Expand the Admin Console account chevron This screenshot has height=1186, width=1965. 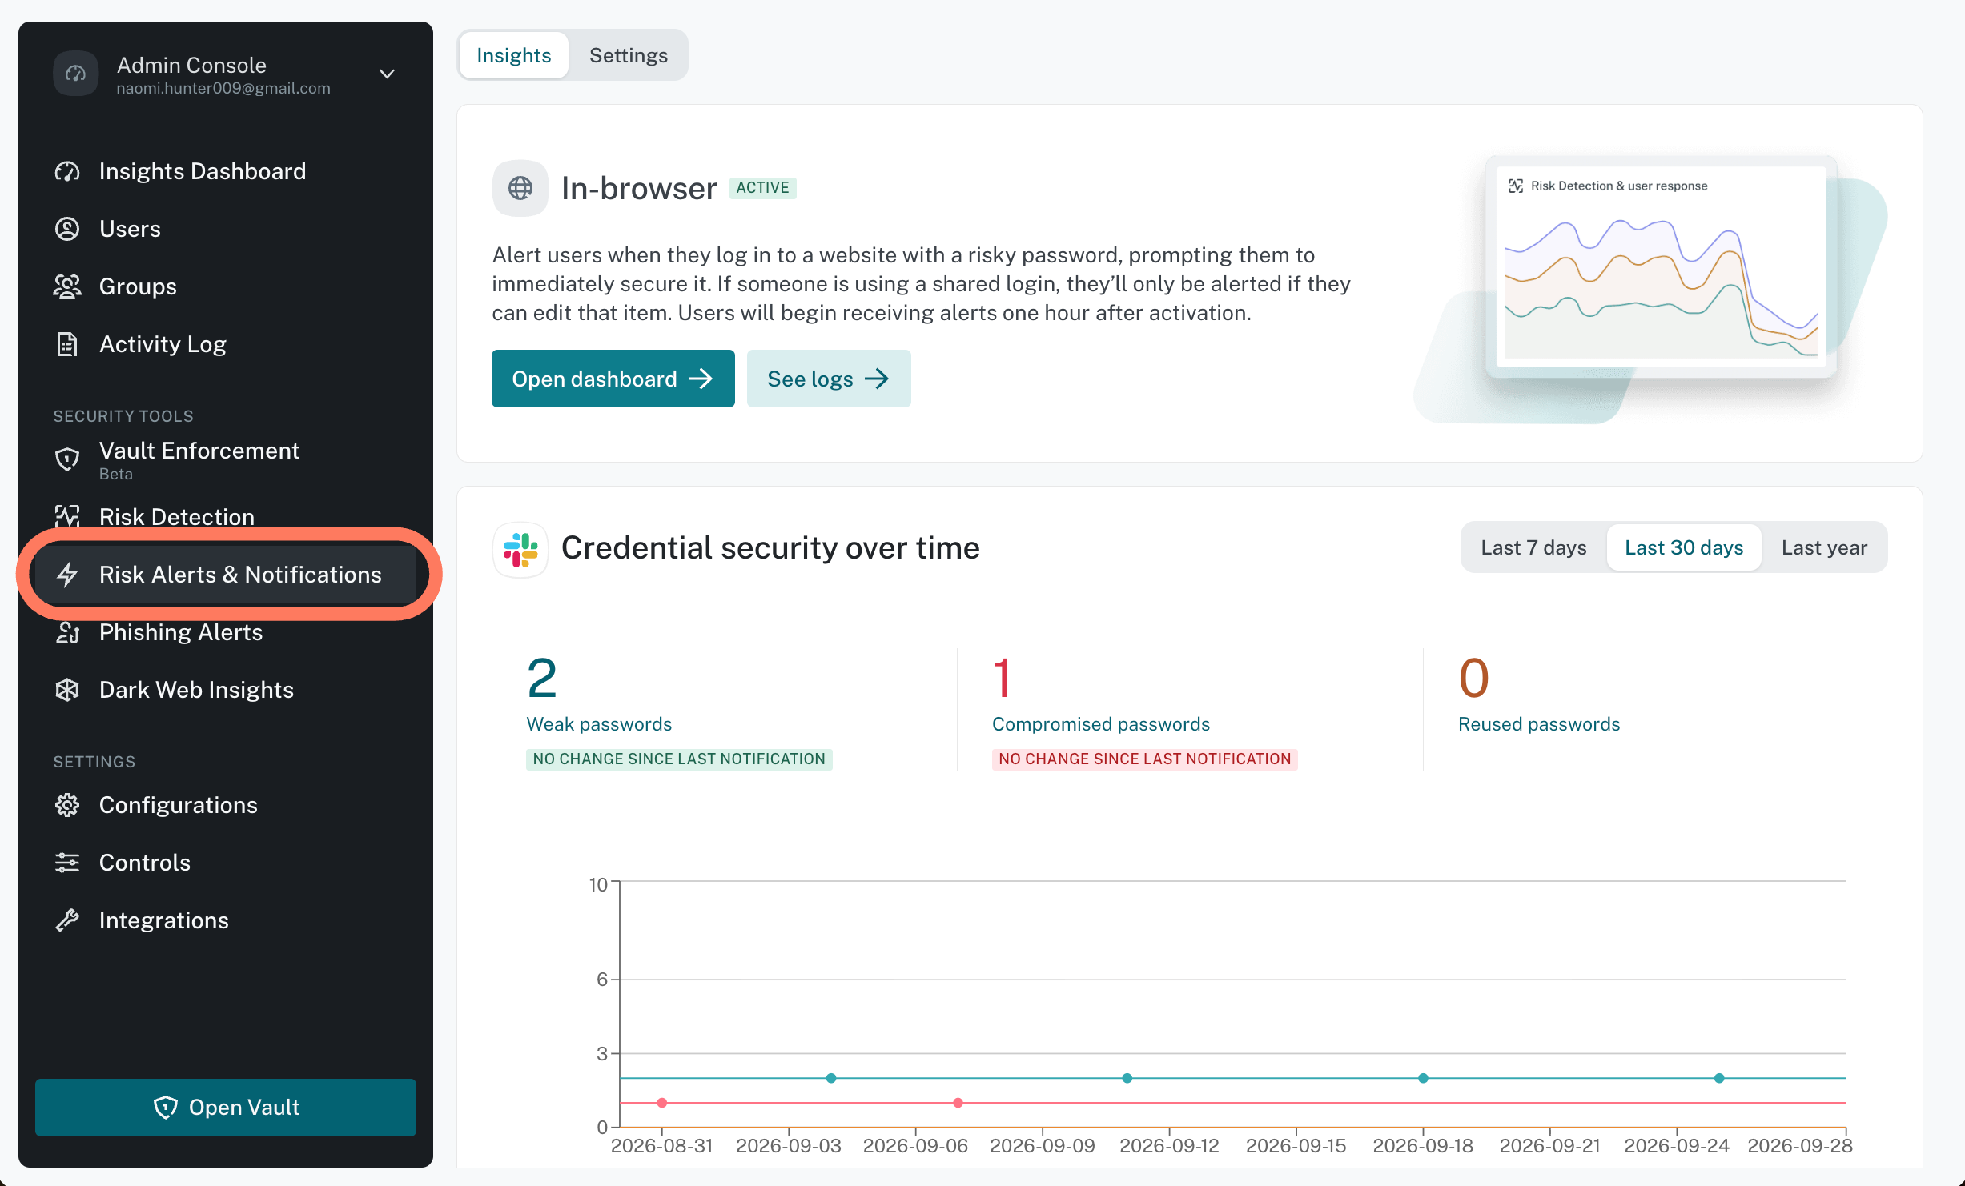pyautogui.click(x=387, y=74)
